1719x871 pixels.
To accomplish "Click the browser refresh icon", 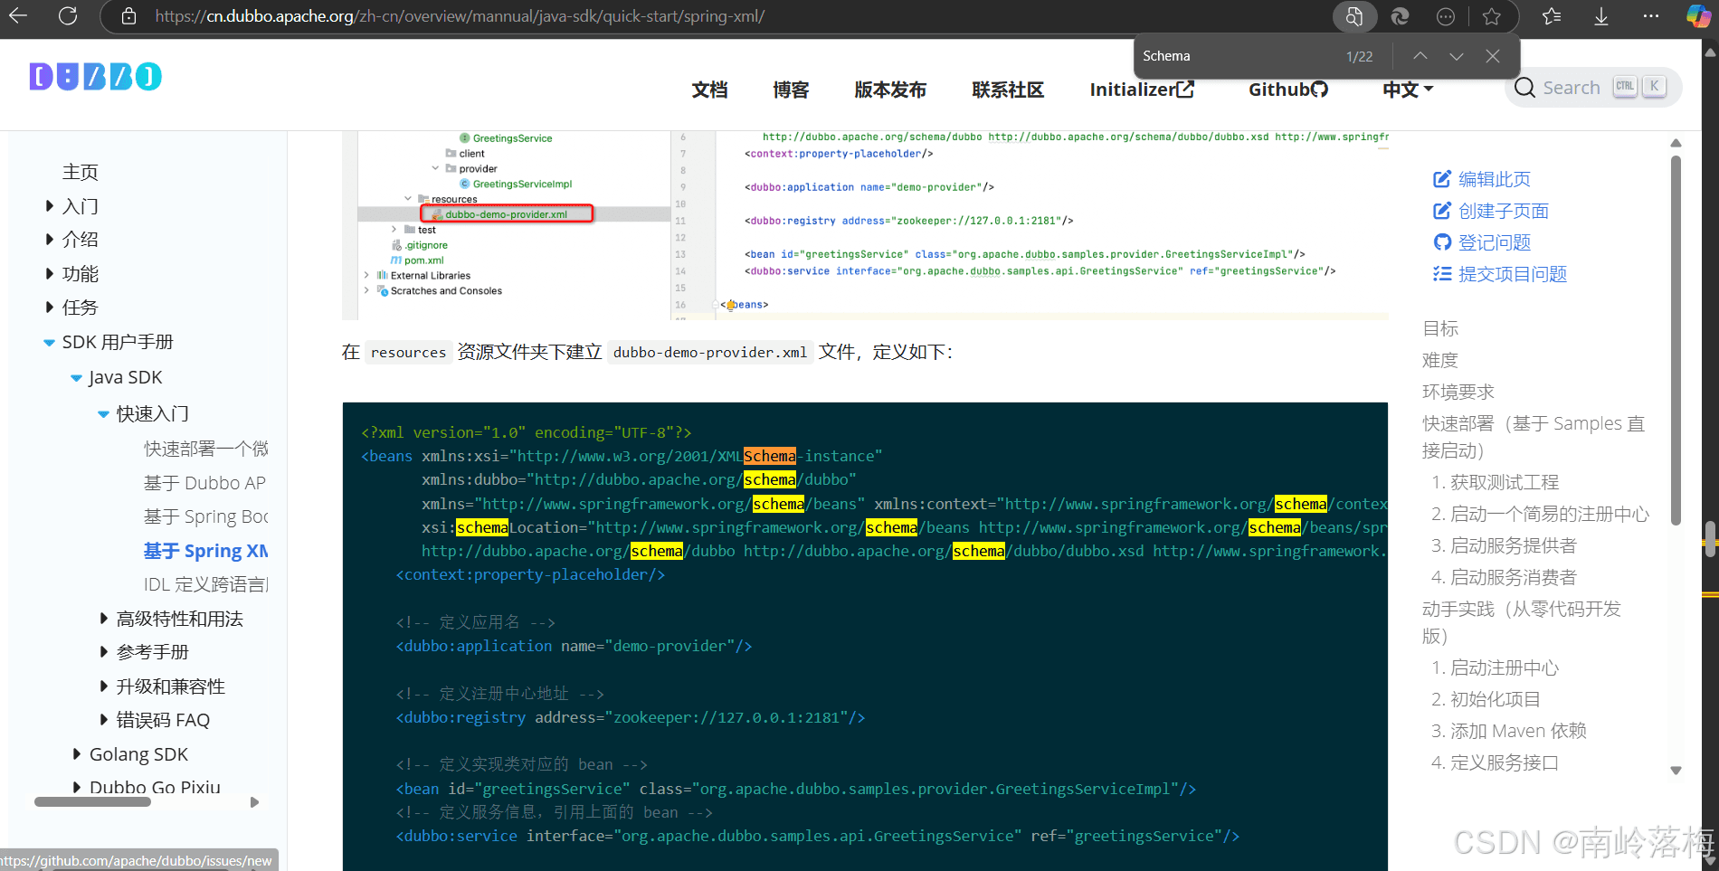I will [68, 16].
